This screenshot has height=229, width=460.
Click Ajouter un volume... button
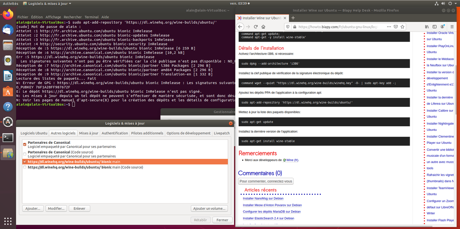(210, 209)
